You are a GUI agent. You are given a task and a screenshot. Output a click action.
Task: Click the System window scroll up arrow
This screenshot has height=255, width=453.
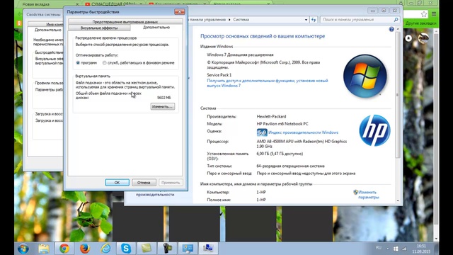tap(398, 29)
